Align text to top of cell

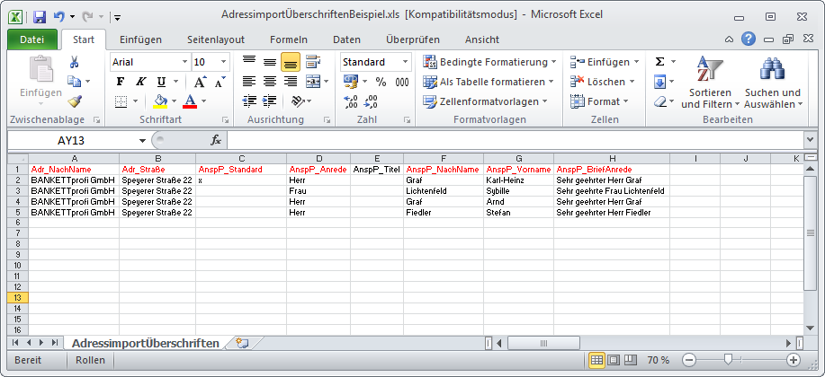tap(249, 62)
